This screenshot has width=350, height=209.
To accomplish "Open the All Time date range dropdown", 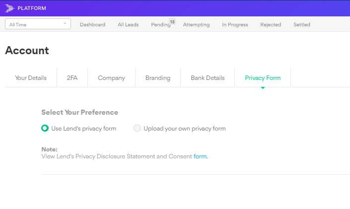I will [x=38, y=24].
